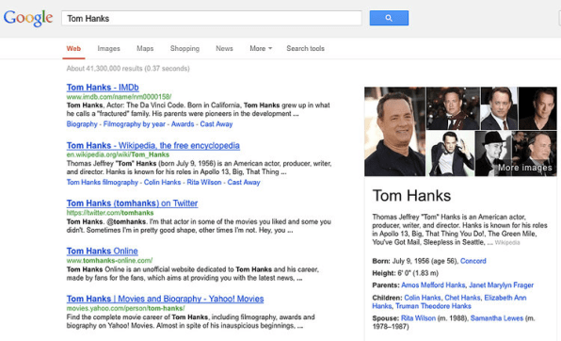Open the Filmography by year sitelink
This screenshot has height=341, width=561.
(x=135, y=124)
